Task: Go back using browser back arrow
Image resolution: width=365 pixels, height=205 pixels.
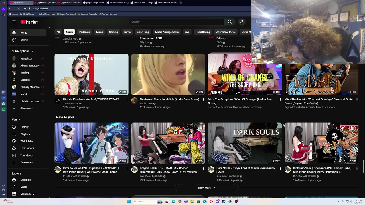Action: (10, 9)
